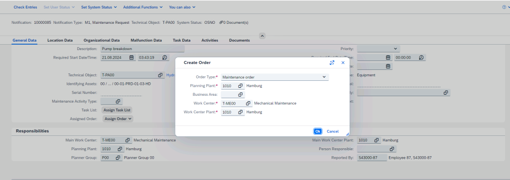This screenshot has height=180, width=510.
Task: Click the Assign Task List button
Action: 117,110
